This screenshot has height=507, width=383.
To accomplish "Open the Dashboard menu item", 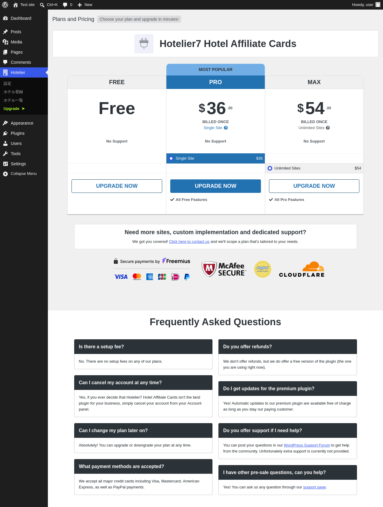I will (x=24, y=18).
